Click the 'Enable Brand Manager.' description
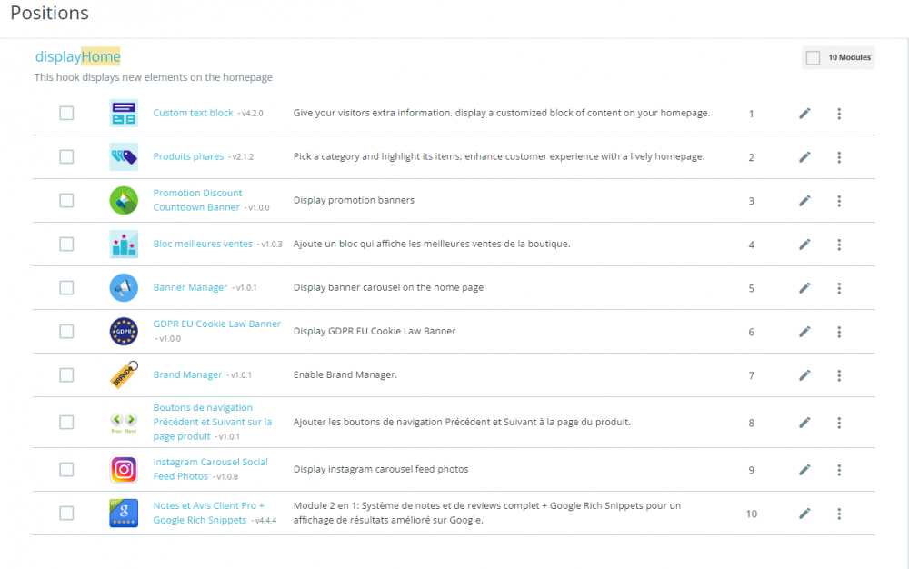909x569 pixels. (345, 374)
